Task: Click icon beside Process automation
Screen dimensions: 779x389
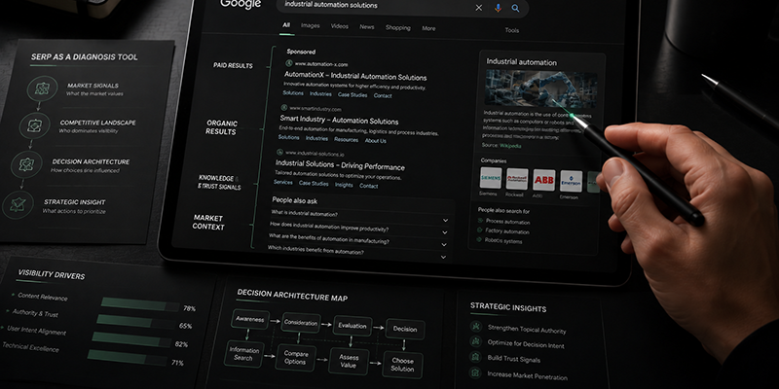Action: [480, 221]
